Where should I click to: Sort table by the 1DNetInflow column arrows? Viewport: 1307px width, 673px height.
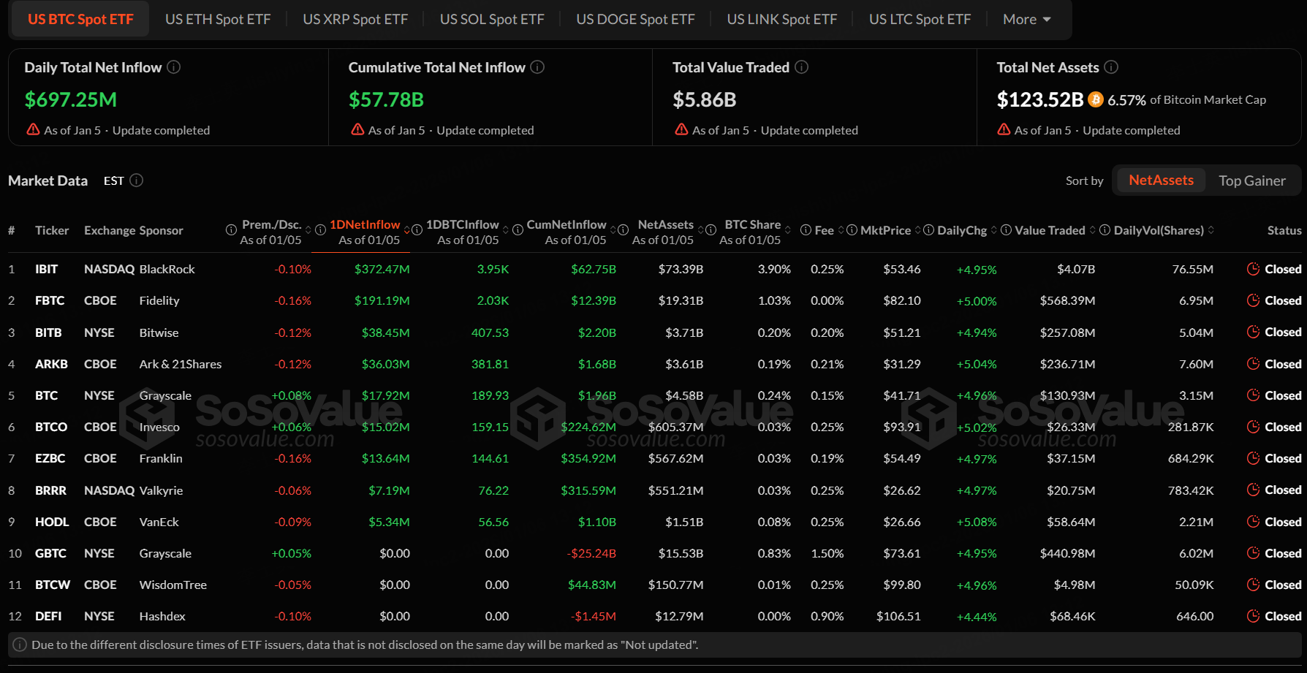(407, 230)
